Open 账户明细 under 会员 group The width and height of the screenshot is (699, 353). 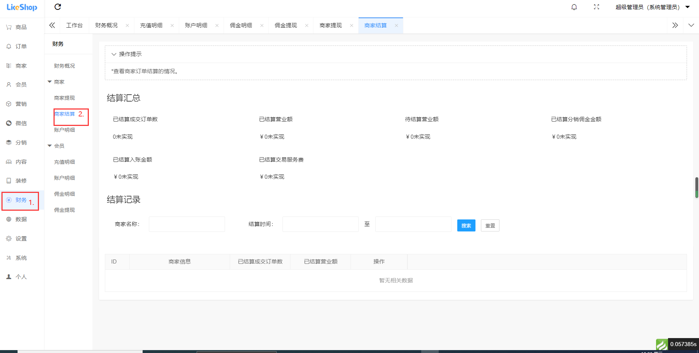coord(64,178)
